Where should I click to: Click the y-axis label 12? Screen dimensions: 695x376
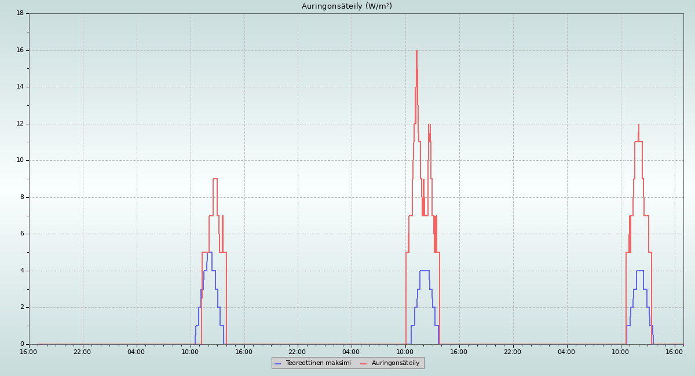[20, 123]
